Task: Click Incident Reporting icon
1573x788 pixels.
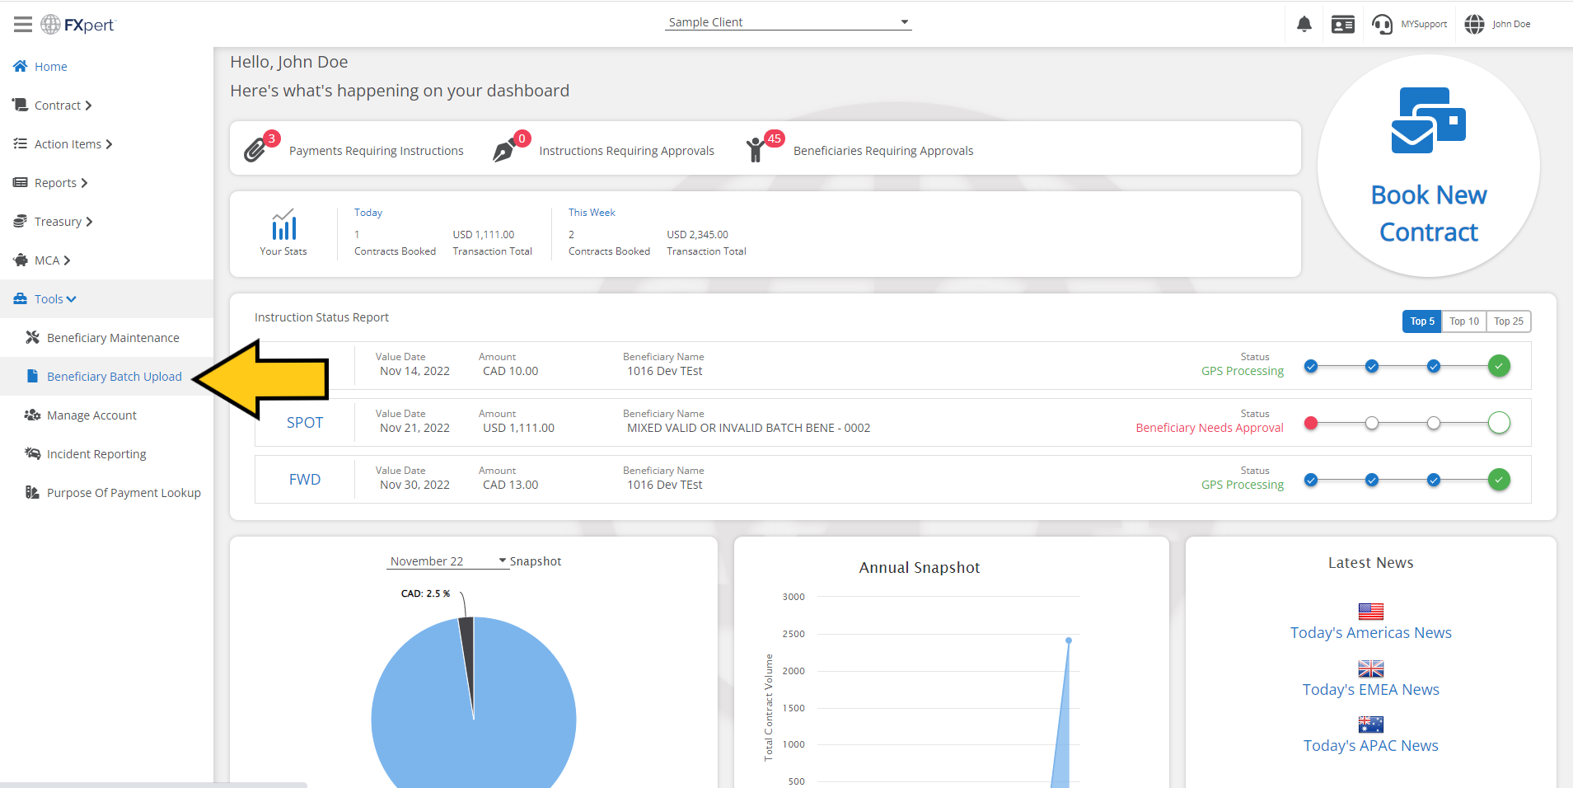Action: (33, 453)
